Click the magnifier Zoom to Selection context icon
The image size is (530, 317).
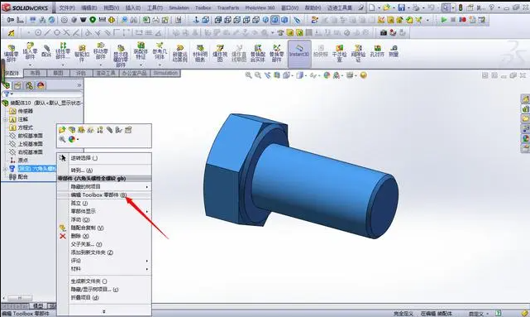62,139
